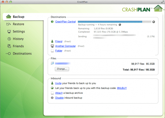Click the file folder icon in Files
Viewport: 165px width, 118px height.
(52, 63)
